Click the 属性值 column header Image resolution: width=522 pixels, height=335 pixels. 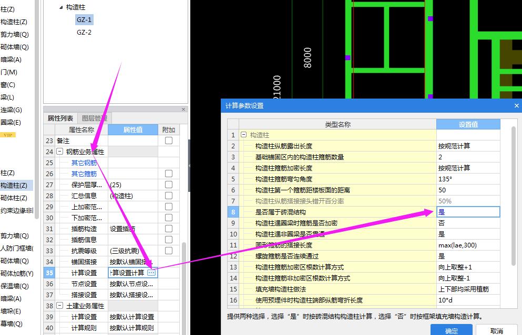[133, 129]
